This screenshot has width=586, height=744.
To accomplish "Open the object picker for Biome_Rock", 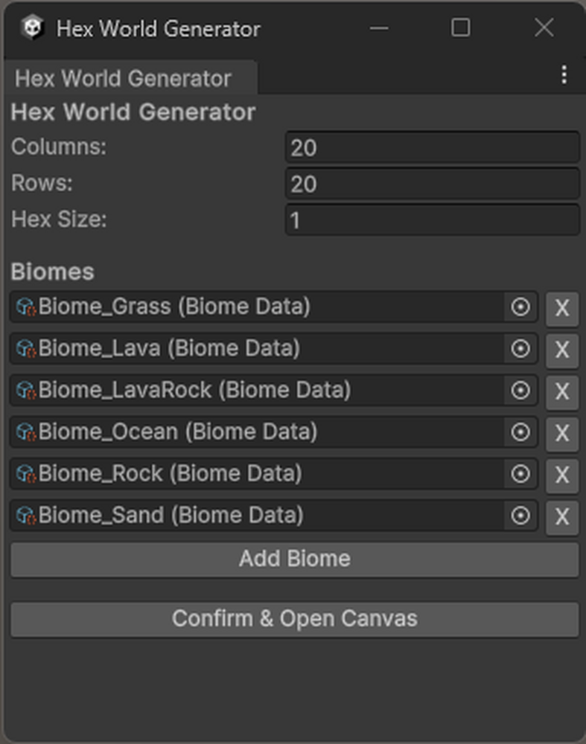I will tap(520, 474).
